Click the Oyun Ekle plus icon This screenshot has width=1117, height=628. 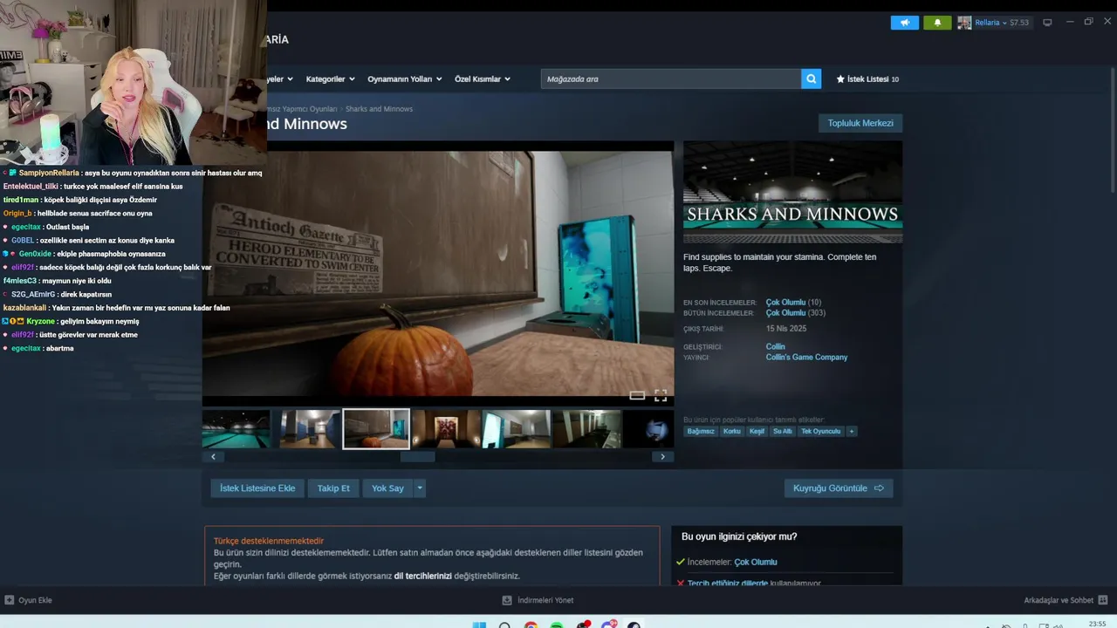[x=10, y=600]
